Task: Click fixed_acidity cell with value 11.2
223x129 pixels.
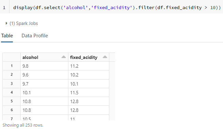Action: click(x=89, y=66)
